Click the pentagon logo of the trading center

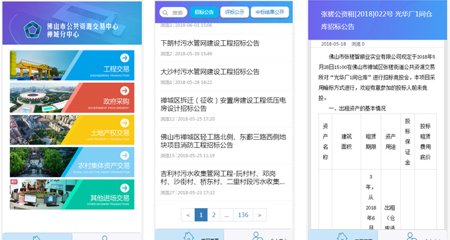(32, 29)
